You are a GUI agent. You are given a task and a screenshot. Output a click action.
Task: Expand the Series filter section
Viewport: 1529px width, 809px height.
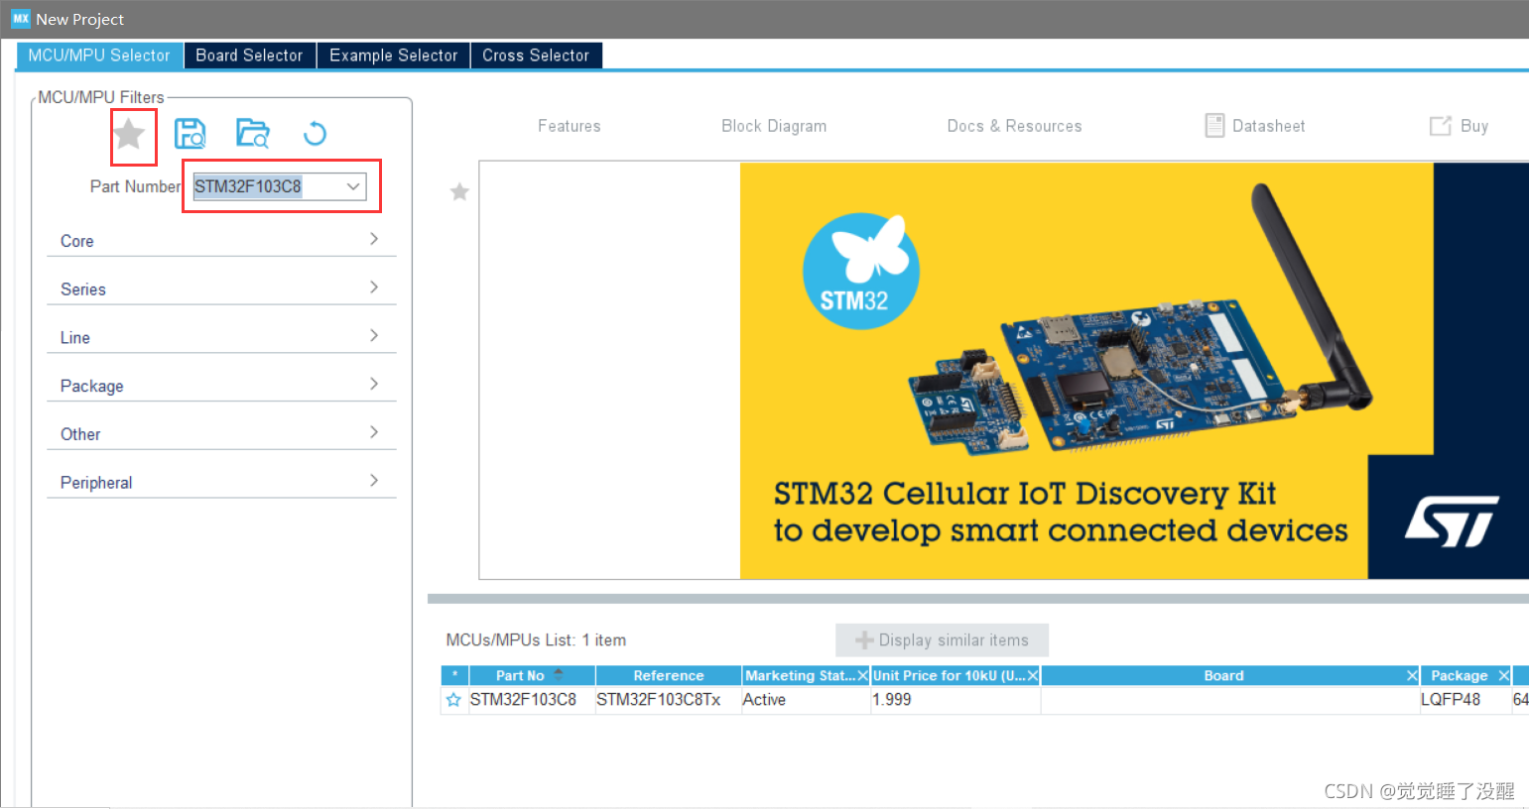click(x=221, y=289)
